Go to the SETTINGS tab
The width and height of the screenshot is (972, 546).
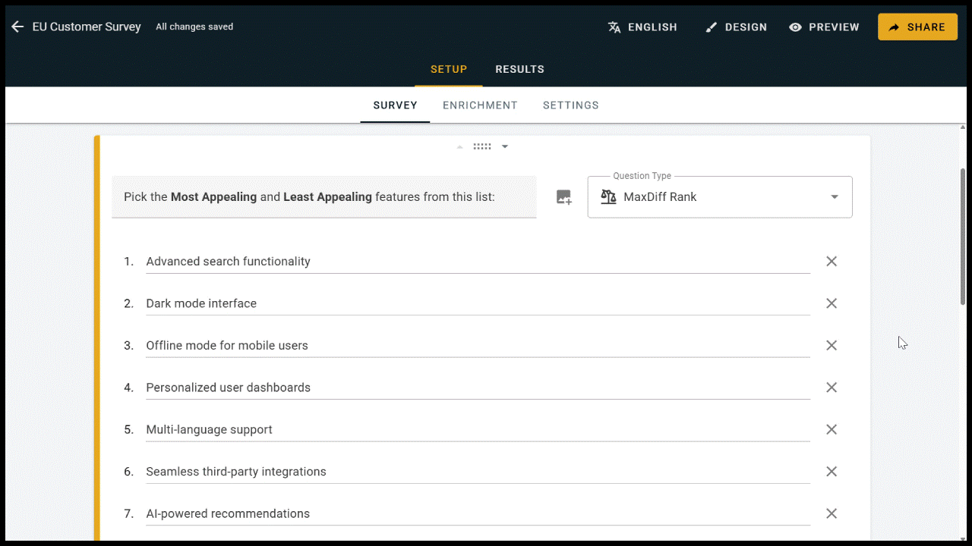pyautogui.click(x=570, y=105)
